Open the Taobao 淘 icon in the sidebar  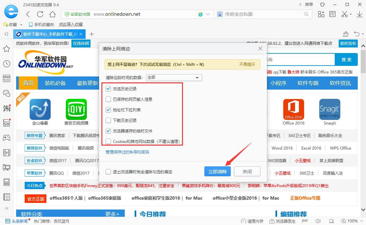click(7, 108)
